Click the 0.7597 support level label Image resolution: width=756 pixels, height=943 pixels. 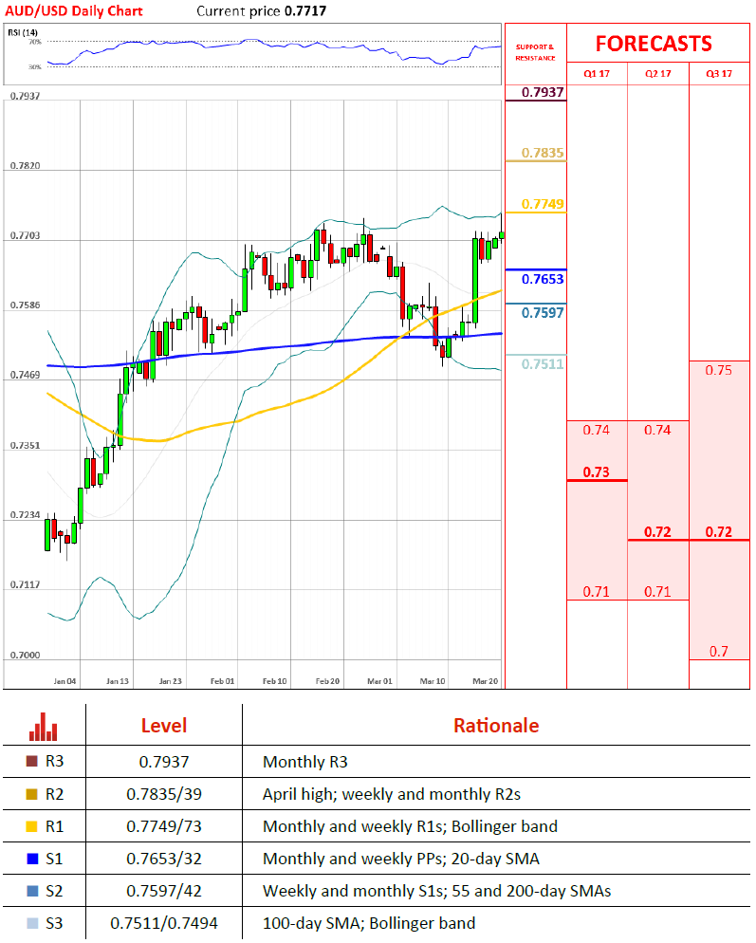543,313
